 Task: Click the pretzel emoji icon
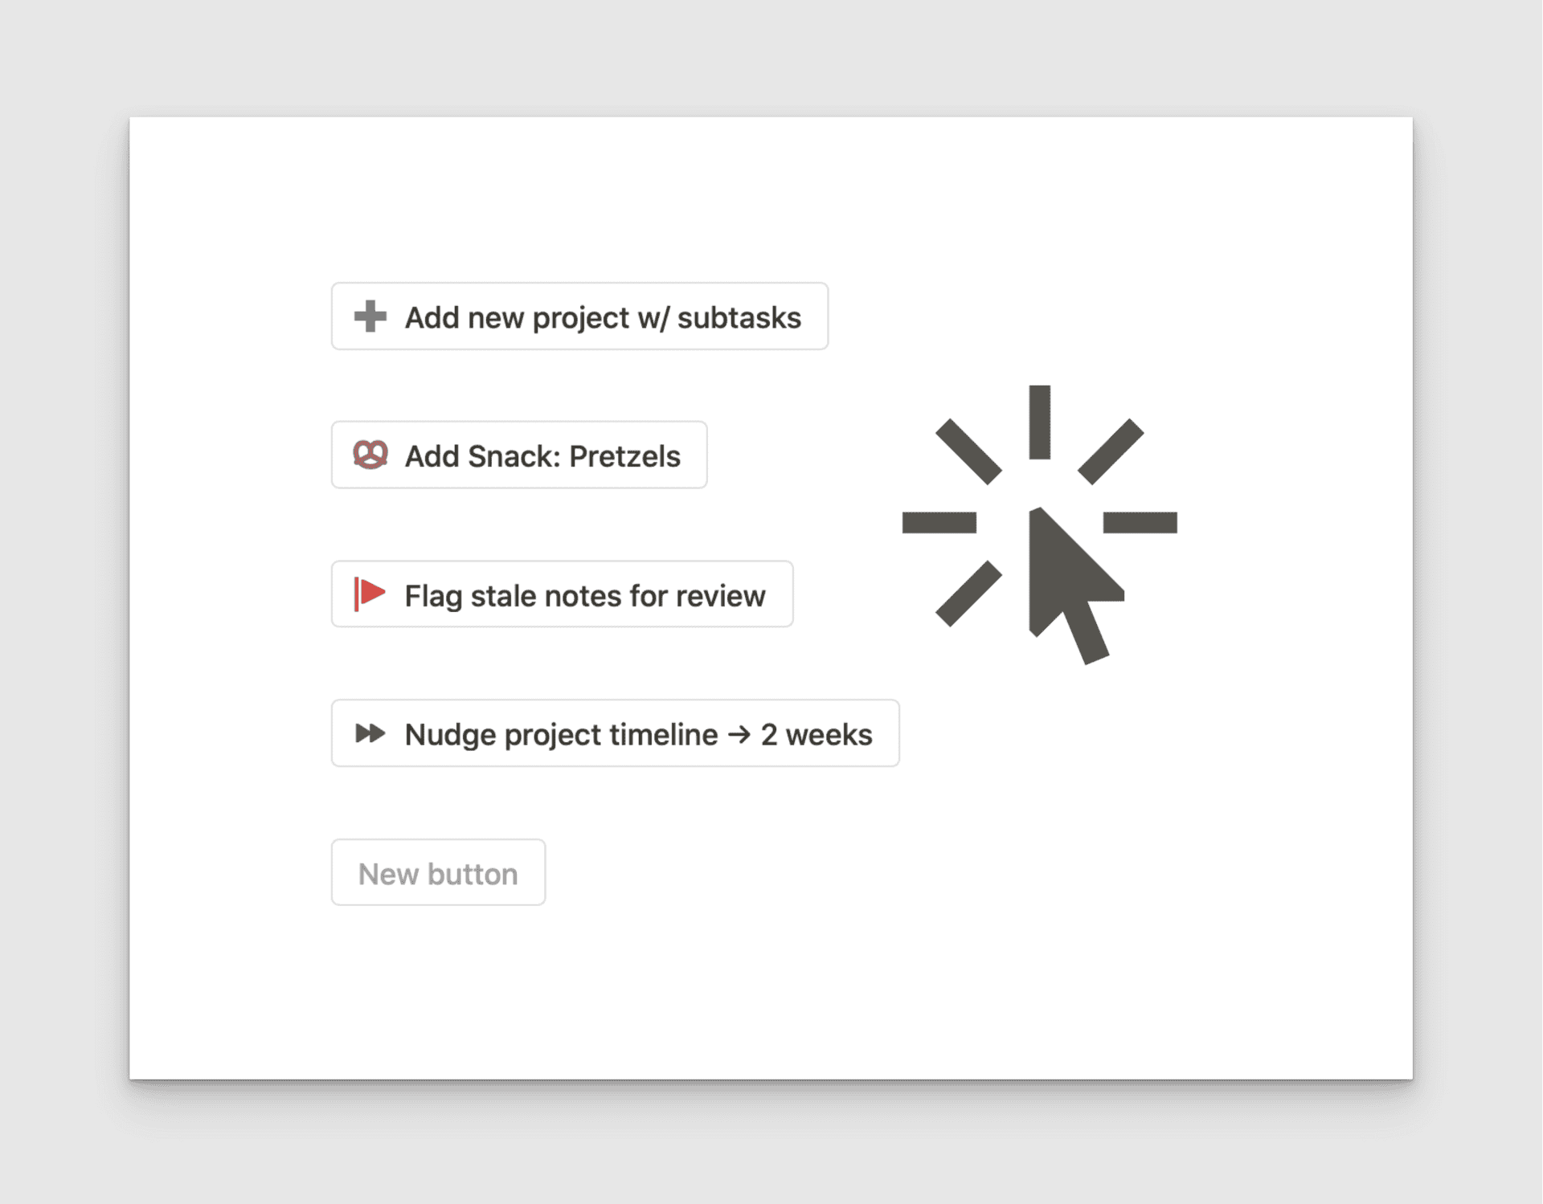370,455
